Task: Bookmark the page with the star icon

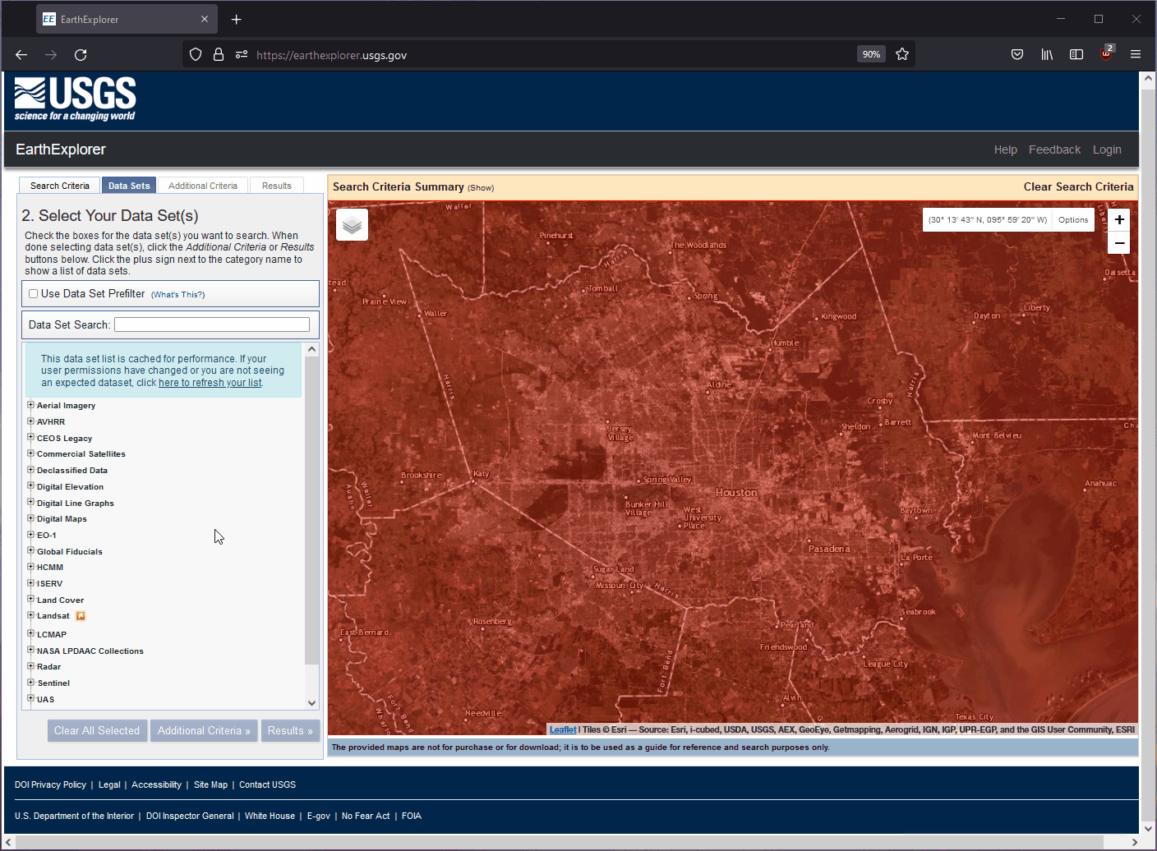Action: [x=901, y=54]
